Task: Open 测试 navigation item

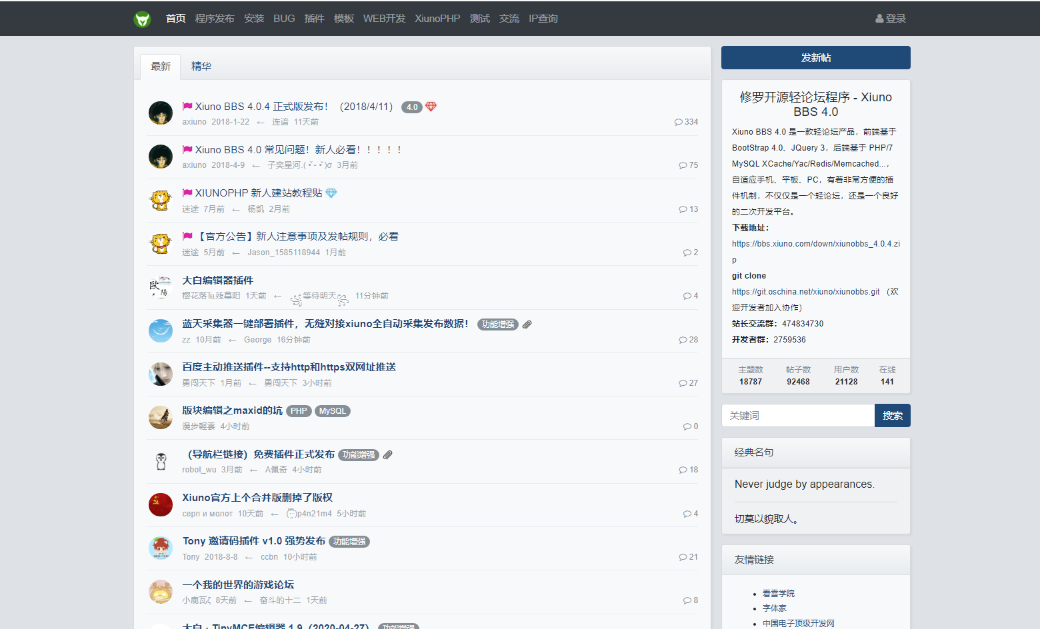Action: pyautogui.click(x=480, y=19)
